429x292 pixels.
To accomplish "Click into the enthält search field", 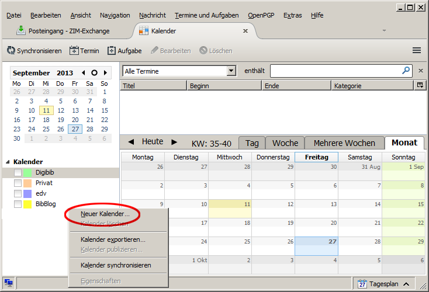I will [x=335, y=71].
